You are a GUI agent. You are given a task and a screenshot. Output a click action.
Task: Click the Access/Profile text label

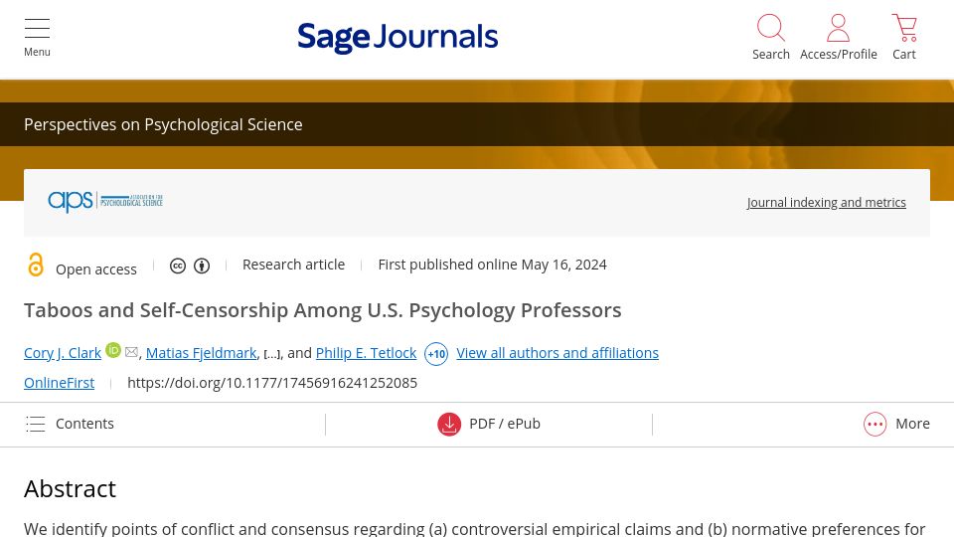[x=839, y=54]
